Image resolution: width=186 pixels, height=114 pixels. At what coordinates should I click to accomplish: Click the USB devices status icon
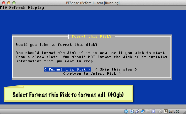click(137, 111)
